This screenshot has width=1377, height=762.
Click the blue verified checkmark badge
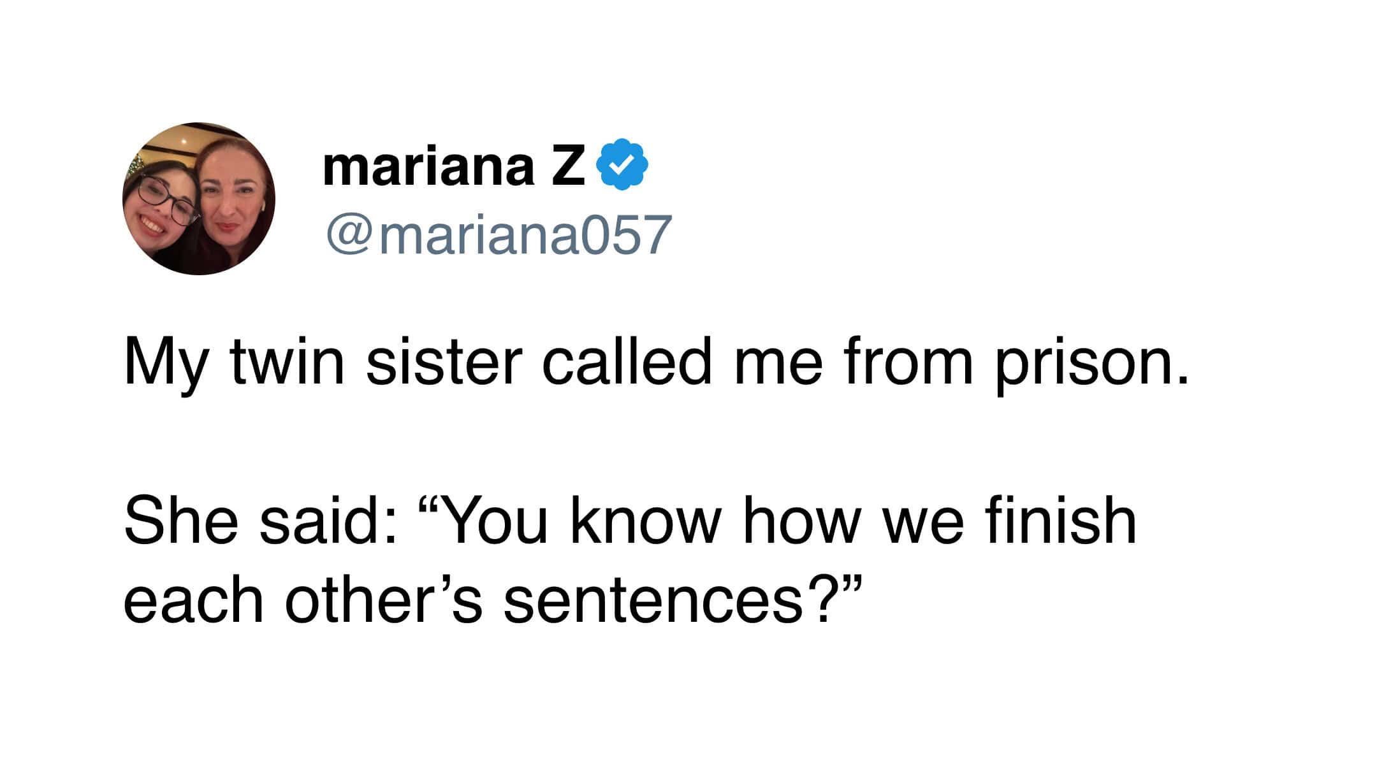click(622, 166)
